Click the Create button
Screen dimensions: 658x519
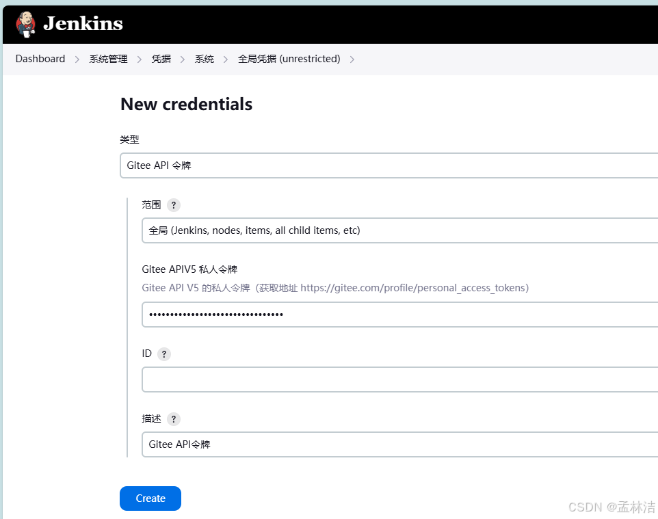(x=150, y=498)
